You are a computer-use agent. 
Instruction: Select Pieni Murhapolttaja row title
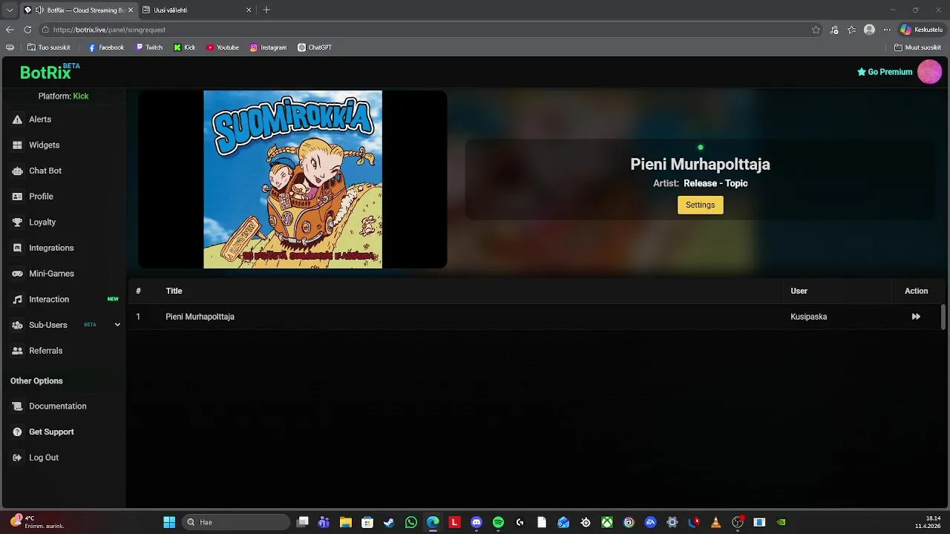coord(200,317)
